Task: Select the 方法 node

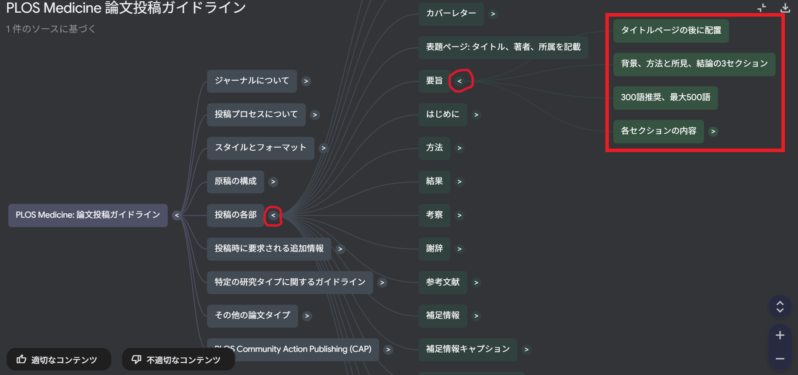Action: (x=434, y=148)
